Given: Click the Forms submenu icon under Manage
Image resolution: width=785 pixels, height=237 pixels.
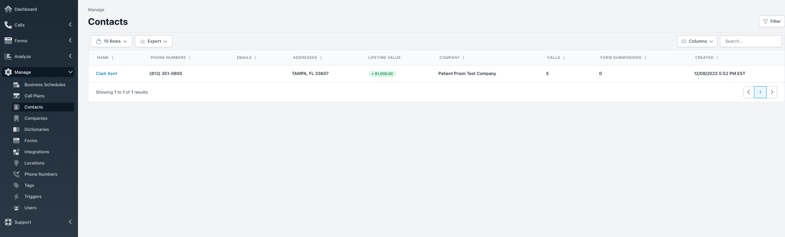Looking at the screenshot, I should (x=17, y=140).
